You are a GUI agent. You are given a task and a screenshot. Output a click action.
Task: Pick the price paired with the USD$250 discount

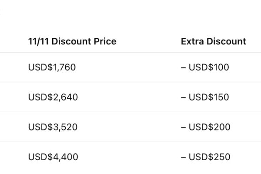53,157
